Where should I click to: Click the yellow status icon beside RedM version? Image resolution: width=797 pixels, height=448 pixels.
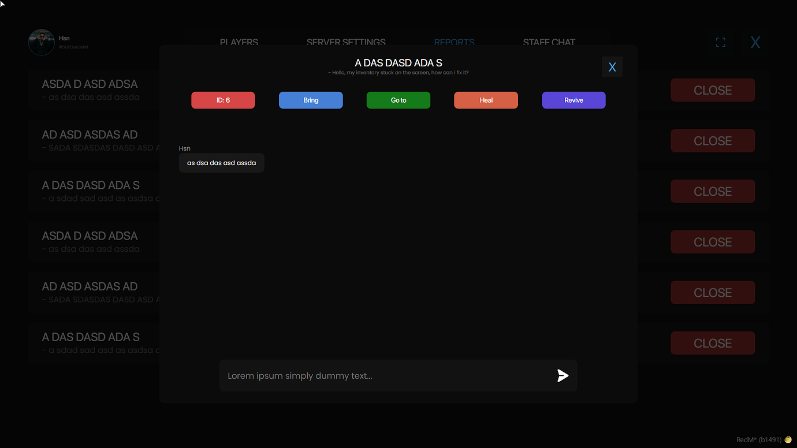pyautogui.click(x=787, y=439)
